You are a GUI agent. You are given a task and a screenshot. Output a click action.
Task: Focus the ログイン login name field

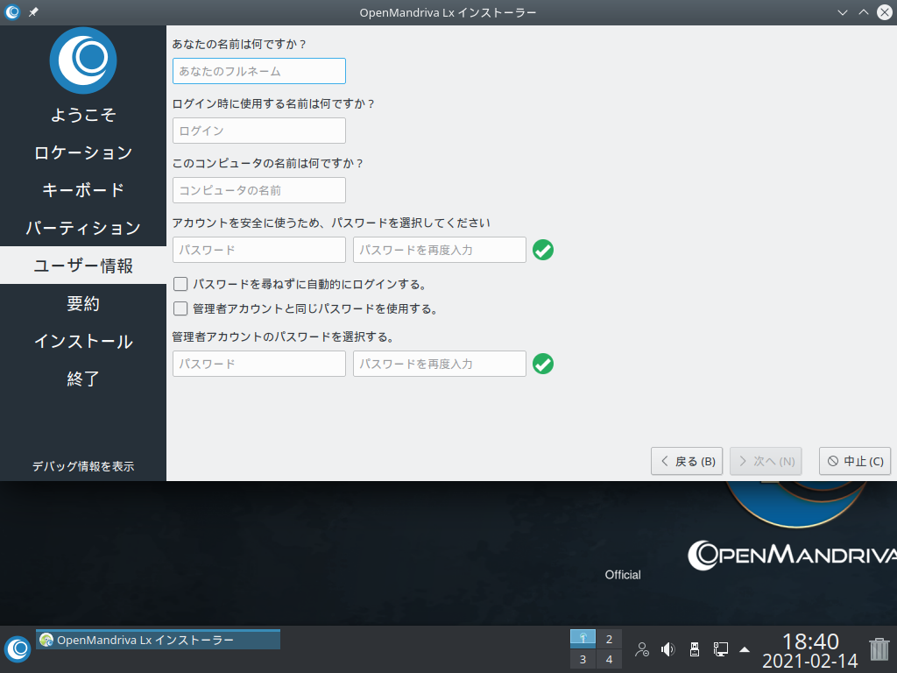coord(259,131)
